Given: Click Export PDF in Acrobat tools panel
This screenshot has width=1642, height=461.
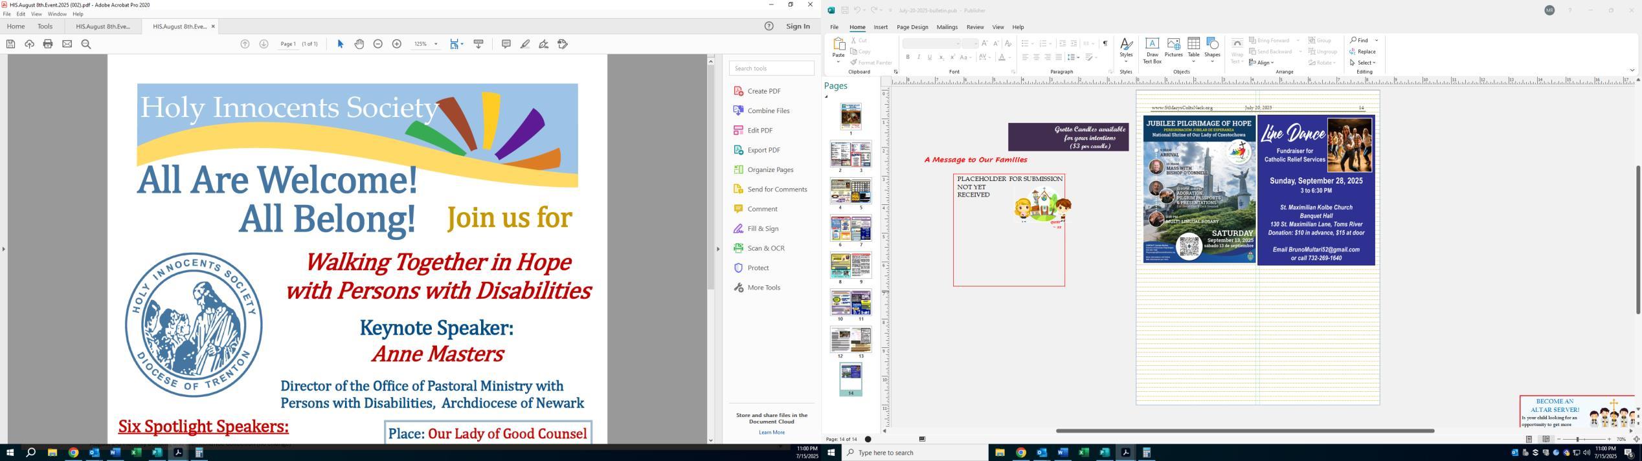Looking at the screenshot, I should coord(757,150).
